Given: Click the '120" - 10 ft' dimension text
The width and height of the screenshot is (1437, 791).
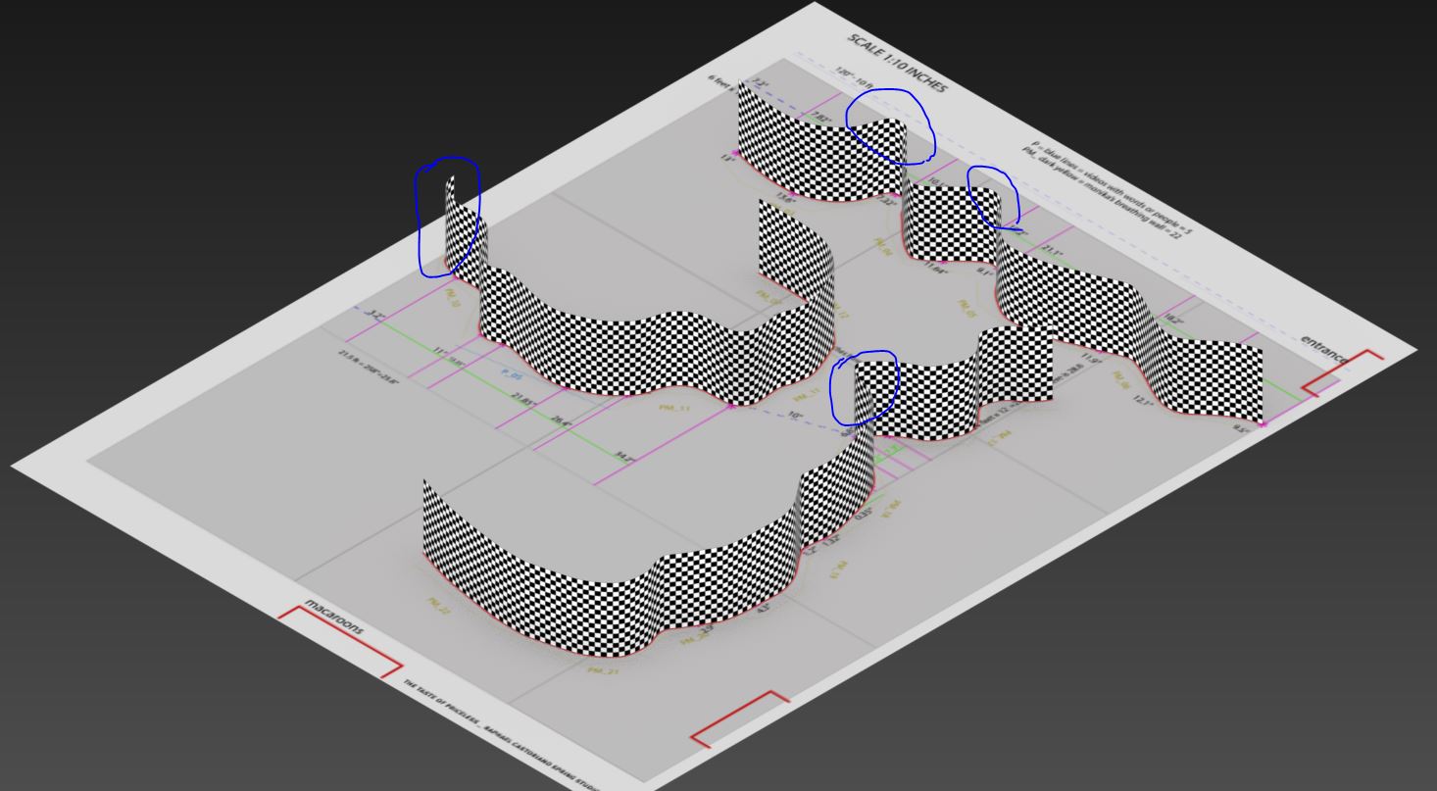Looking at the screenshot, I should (853, 77).
